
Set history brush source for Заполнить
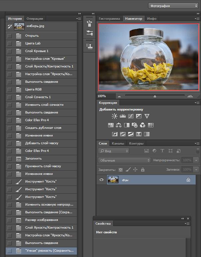[9, 159]
